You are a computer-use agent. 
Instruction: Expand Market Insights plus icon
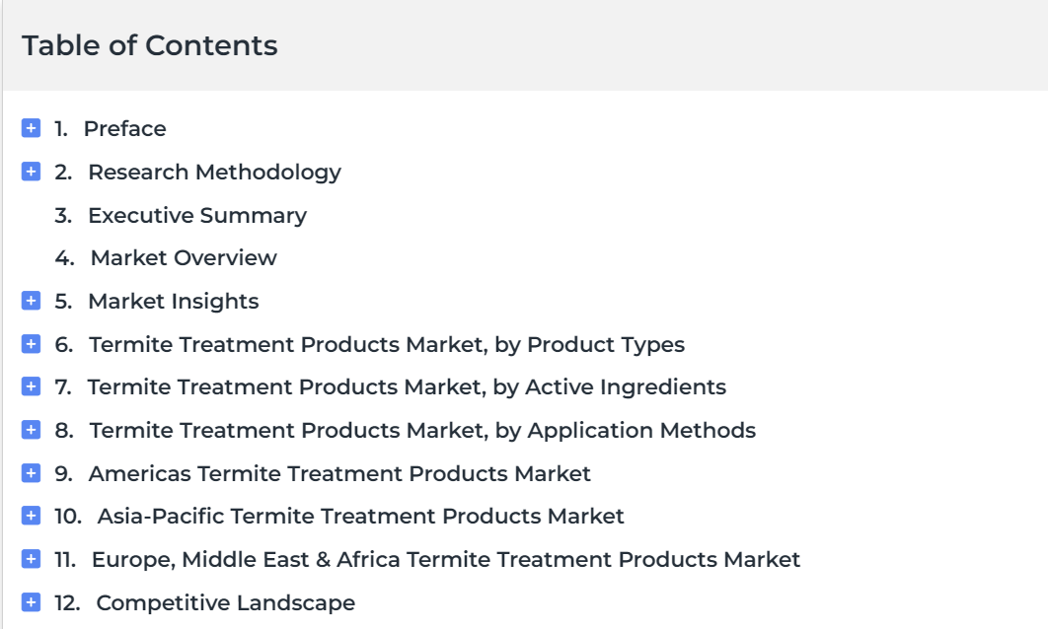click(x=31, y=301)
